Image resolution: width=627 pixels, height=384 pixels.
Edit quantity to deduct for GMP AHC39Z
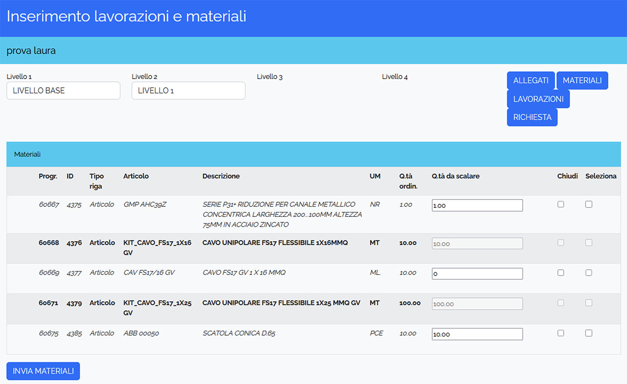click(x=477, y=205)
